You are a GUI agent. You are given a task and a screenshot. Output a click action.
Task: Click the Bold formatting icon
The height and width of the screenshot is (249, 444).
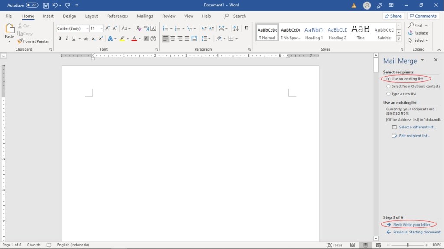60,38
